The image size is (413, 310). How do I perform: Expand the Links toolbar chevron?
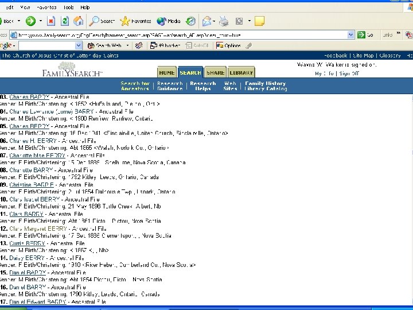[x=399, y=33]
